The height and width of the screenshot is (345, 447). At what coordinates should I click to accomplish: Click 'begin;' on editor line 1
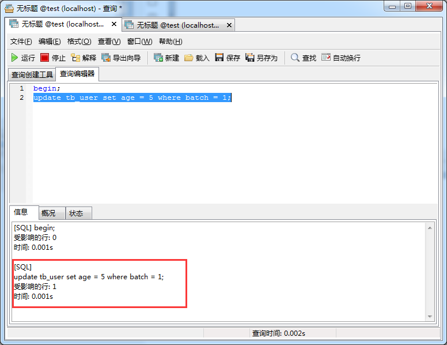(x=47, y=88)
